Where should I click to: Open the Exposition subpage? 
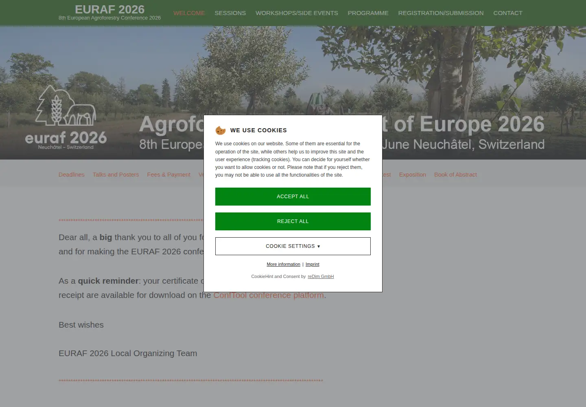413,175
